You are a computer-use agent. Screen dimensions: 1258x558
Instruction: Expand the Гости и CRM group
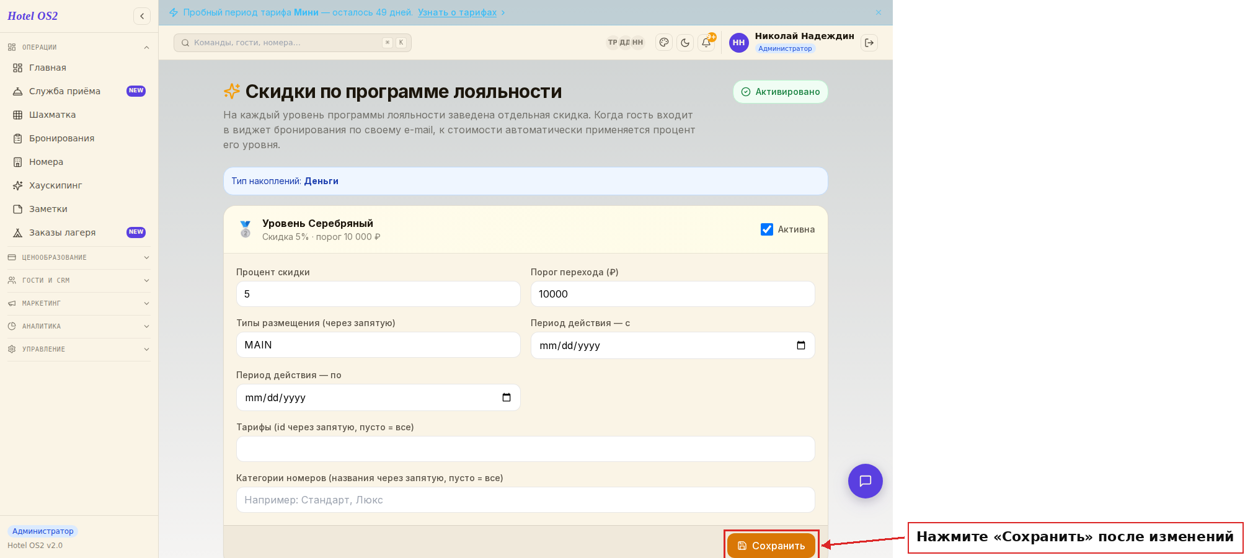[79, 280]
